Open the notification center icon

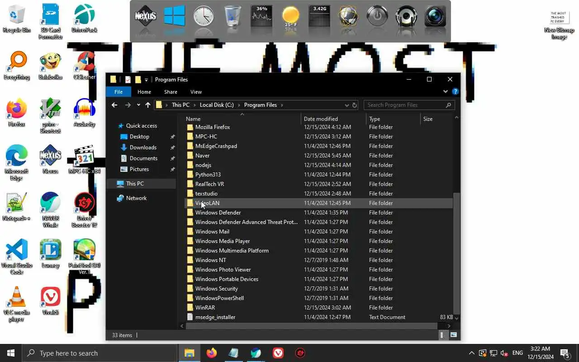coord(565,353)
